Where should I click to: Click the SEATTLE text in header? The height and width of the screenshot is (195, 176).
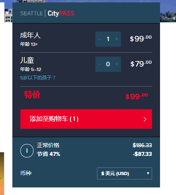tap(32, 14)
